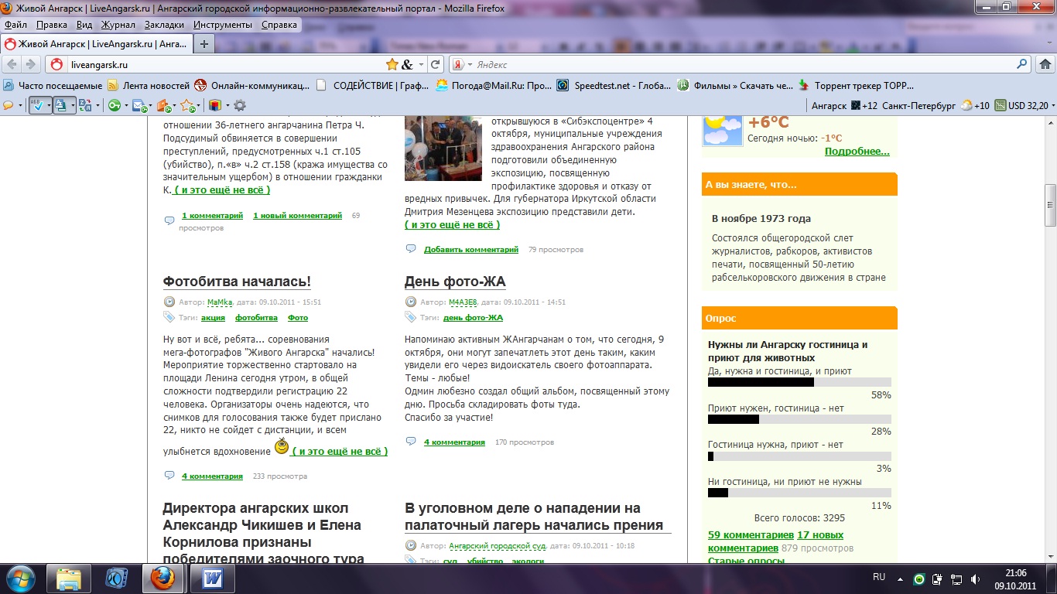The image size is (1057, 594).
Task: Click the liveangarsk.ru address field
Action: 224,65
